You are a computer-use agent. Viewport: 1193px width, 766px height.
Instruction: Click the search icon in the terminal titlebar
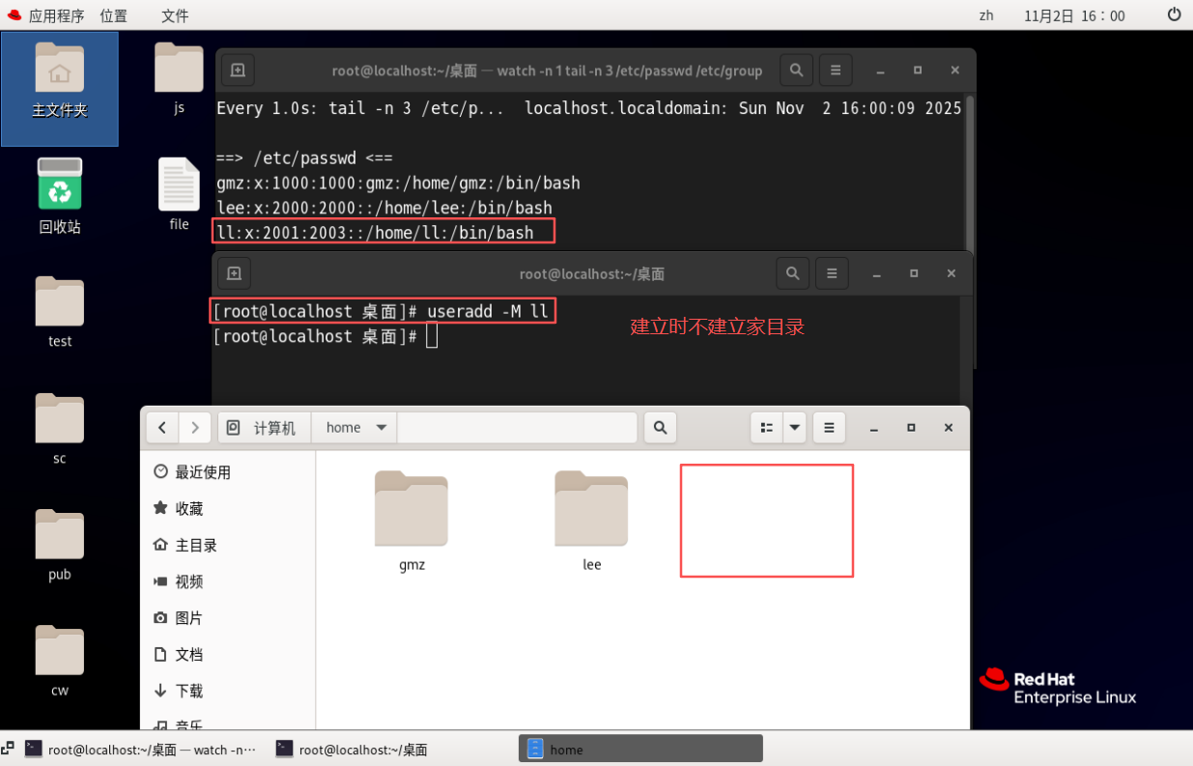(x=796, y=70)
